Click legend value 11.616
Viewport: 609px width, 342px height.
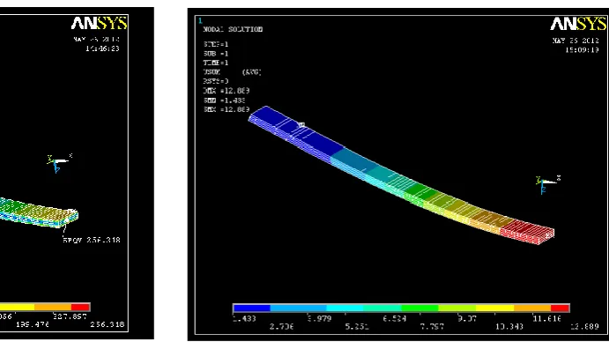pos(546,318)
